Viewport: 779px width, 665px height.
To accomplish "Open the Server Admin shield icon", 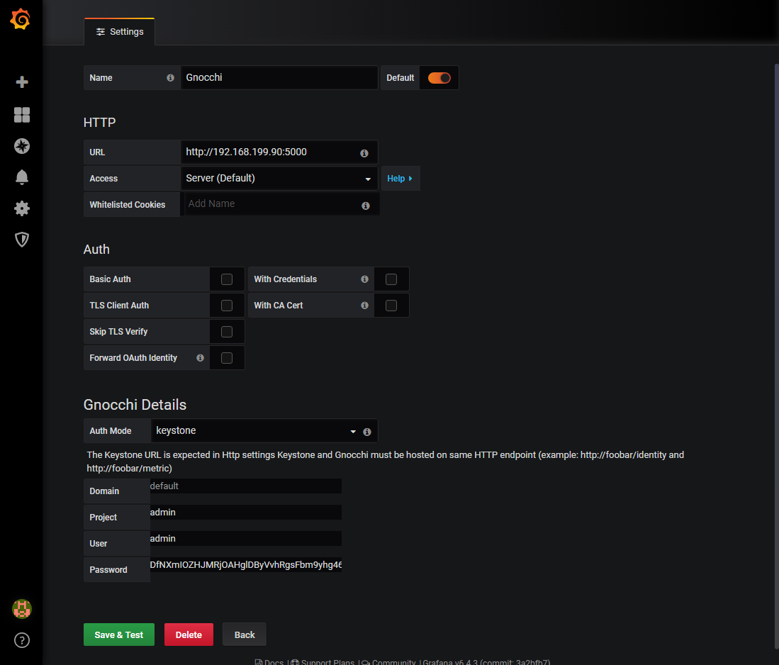I will click(x=22, y=240).
